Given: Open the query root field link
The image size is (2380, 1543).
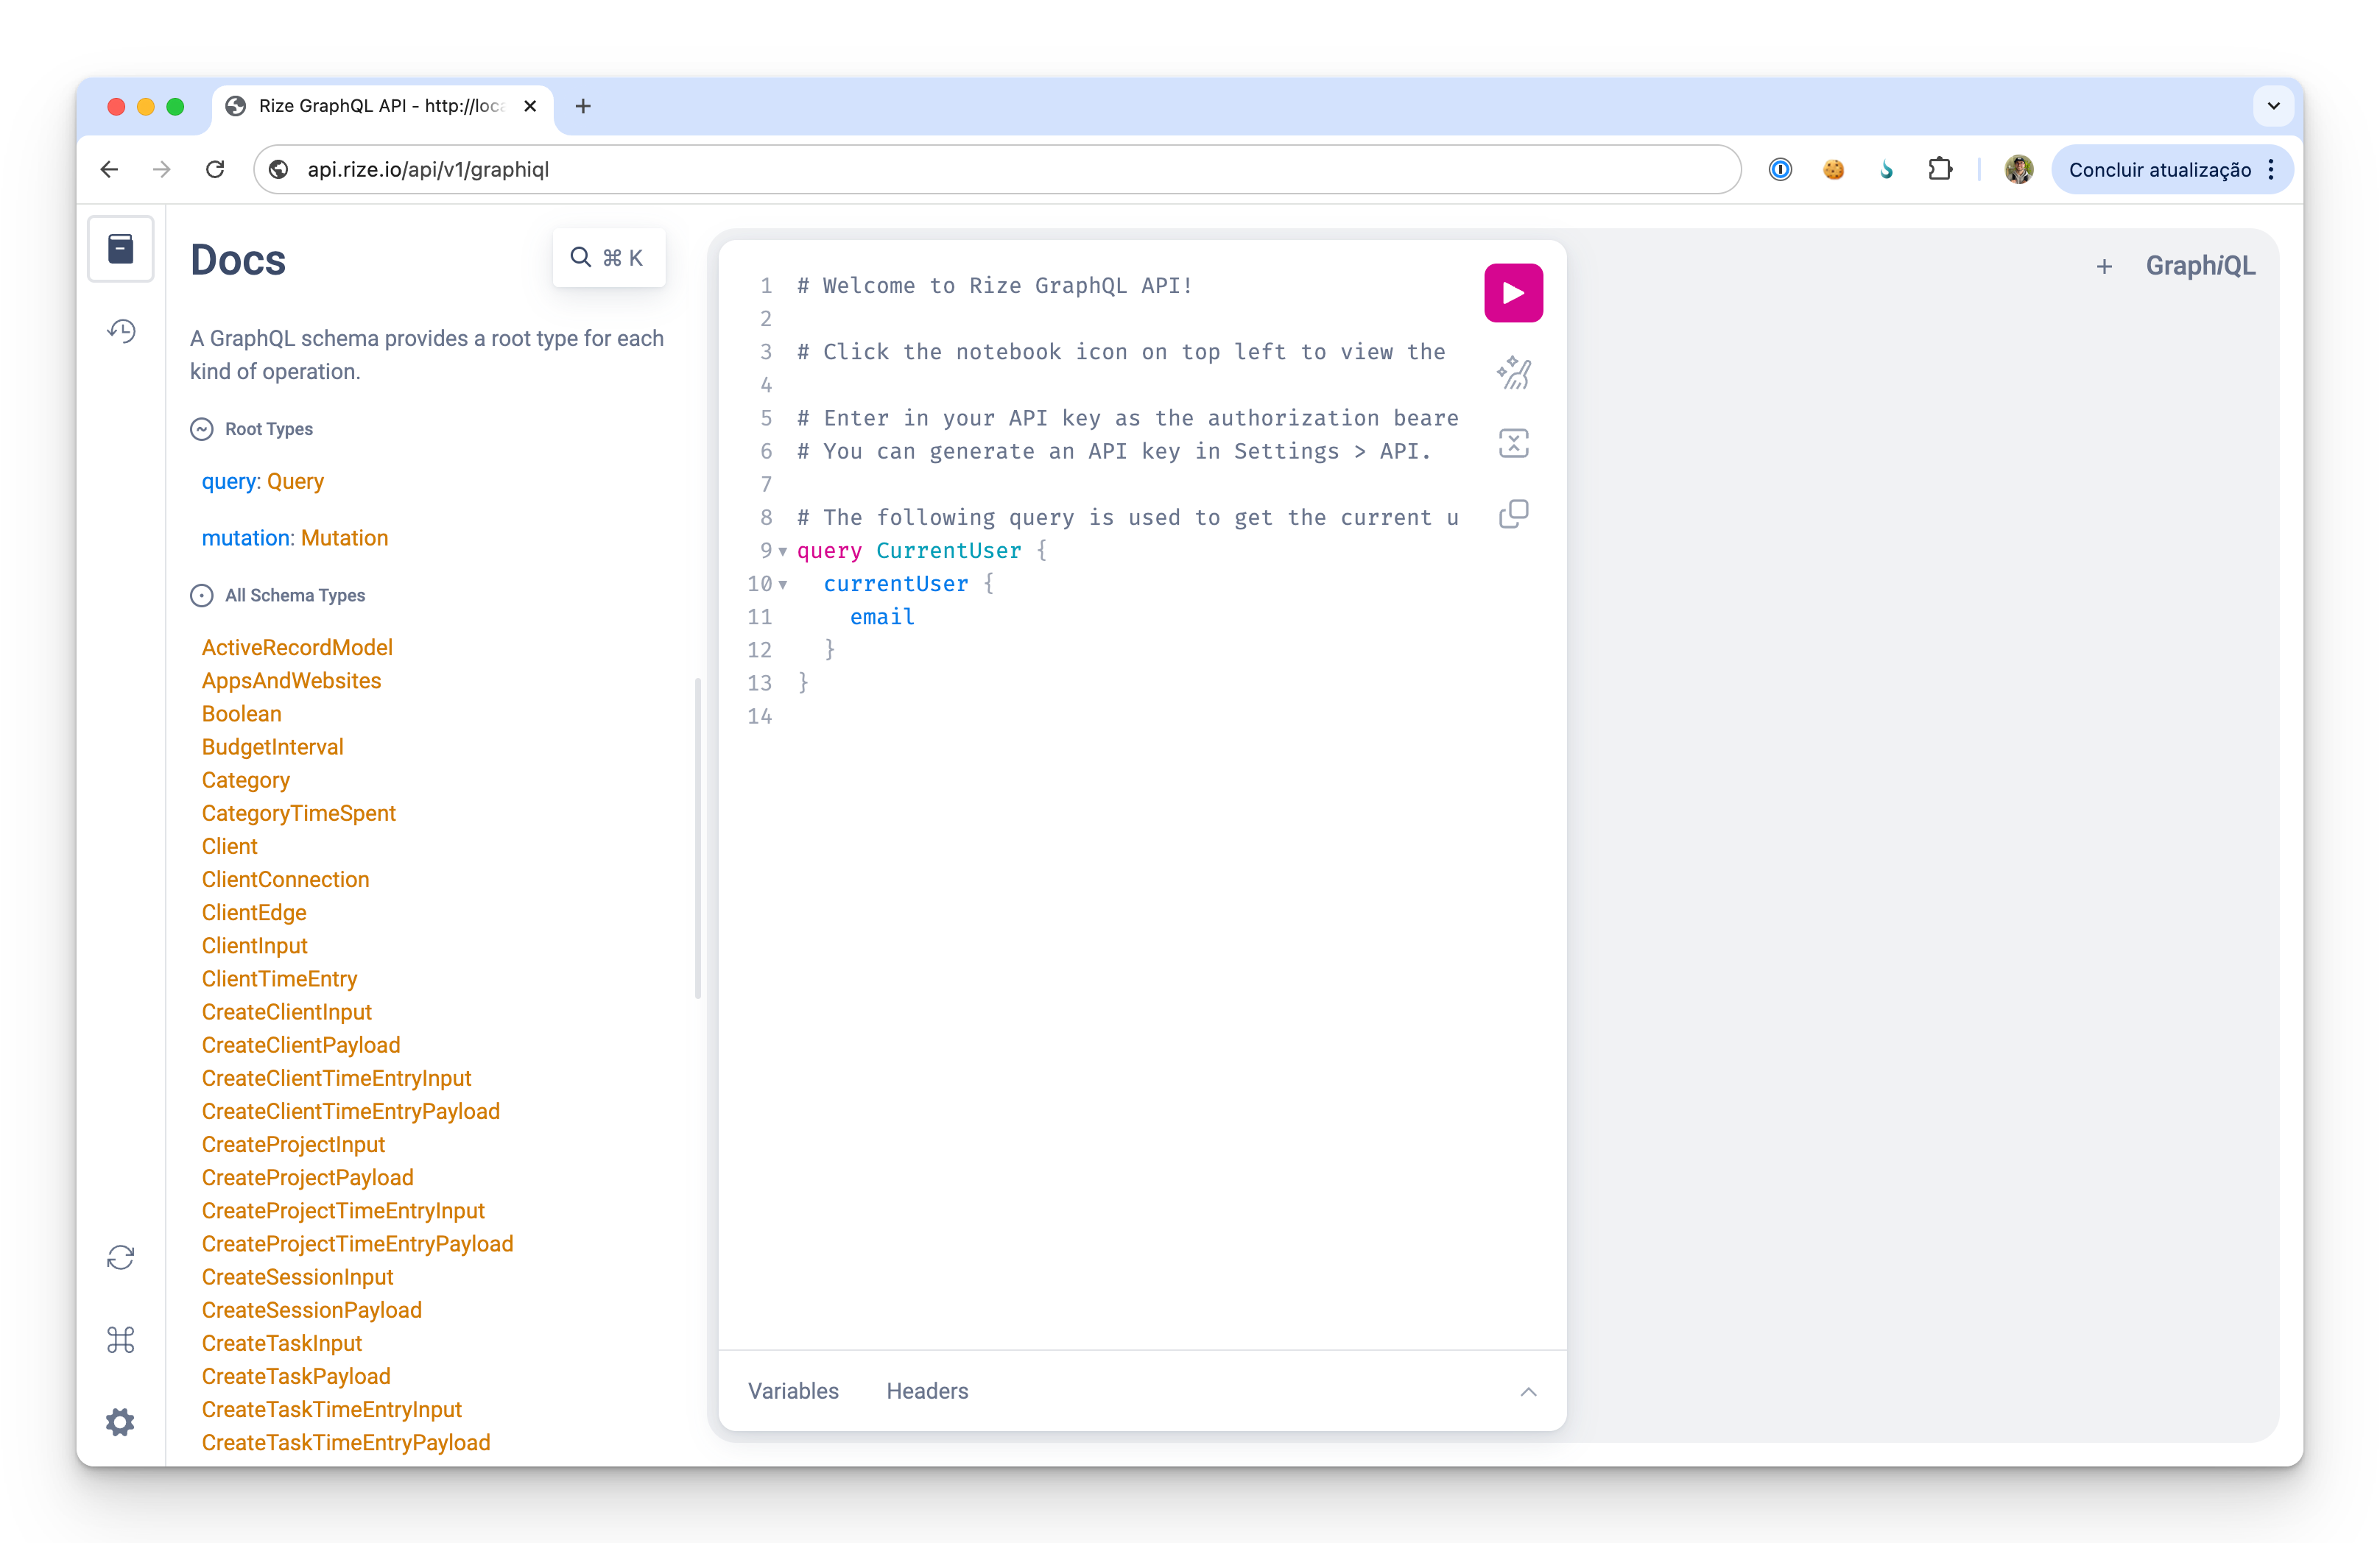Looking at the screenshot, I should point(229,482).
